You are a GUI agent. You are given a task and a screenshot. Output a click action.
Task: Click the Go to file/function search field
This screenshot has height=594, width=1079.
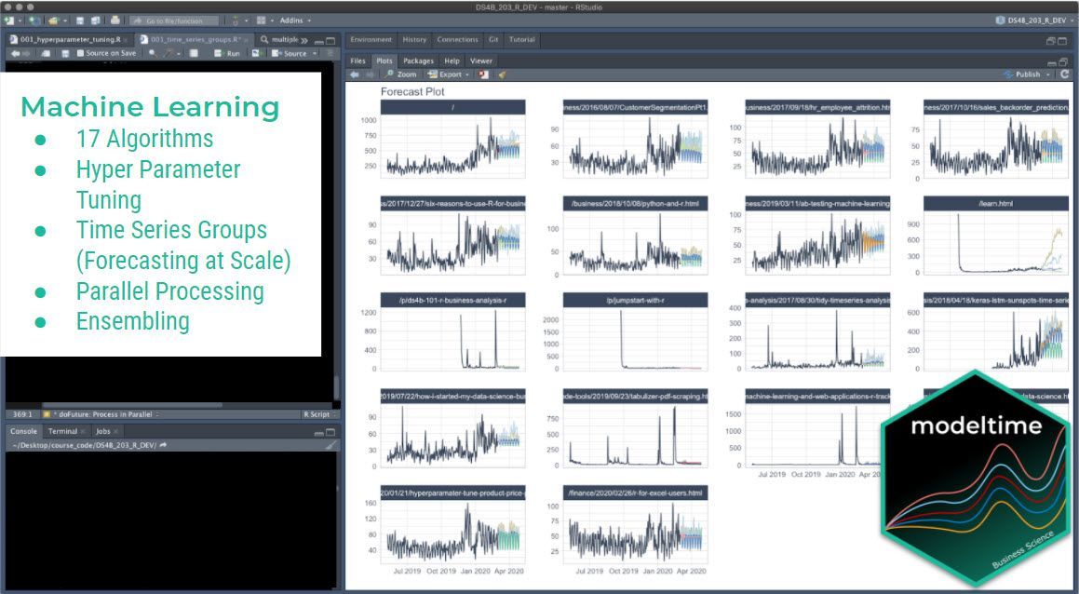pos(173,20)
